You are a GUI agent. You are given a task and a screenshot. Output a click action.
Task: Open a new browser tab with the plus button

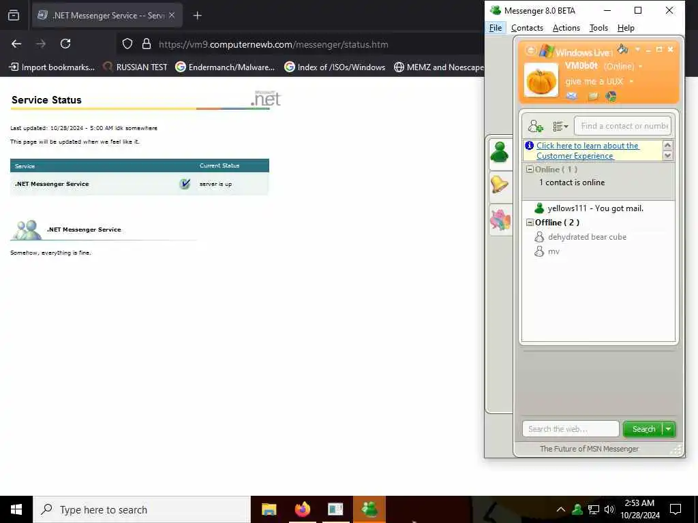(197, 16)
